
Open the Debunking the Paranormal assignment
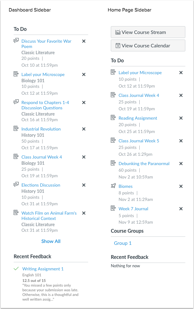tap(144, 163)
